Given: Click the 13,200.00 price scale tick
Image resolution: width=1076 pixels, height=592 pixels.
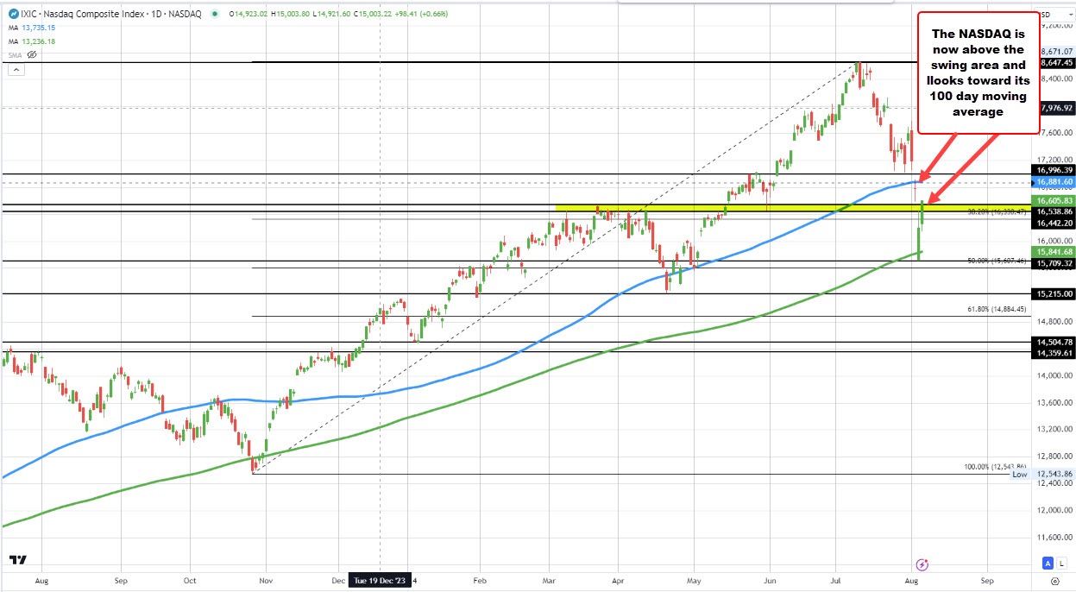Looking at the screenshot, I should tap(1054, 429).
